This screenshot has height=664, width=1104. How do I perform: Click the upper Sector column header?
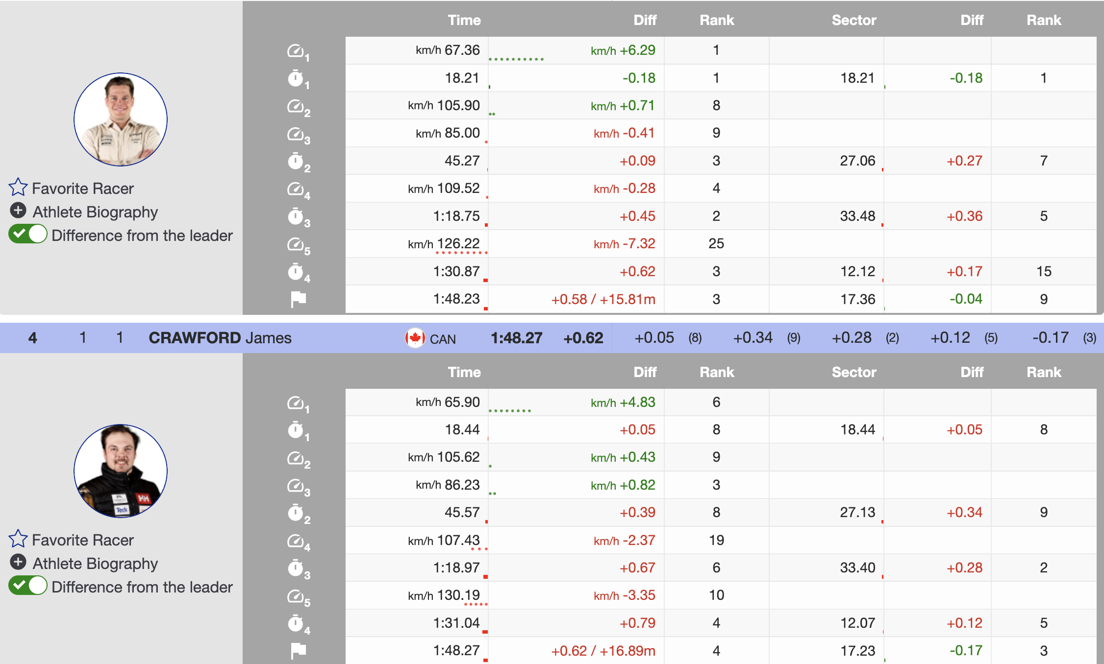pyautogui.click(x=853, y=20)
